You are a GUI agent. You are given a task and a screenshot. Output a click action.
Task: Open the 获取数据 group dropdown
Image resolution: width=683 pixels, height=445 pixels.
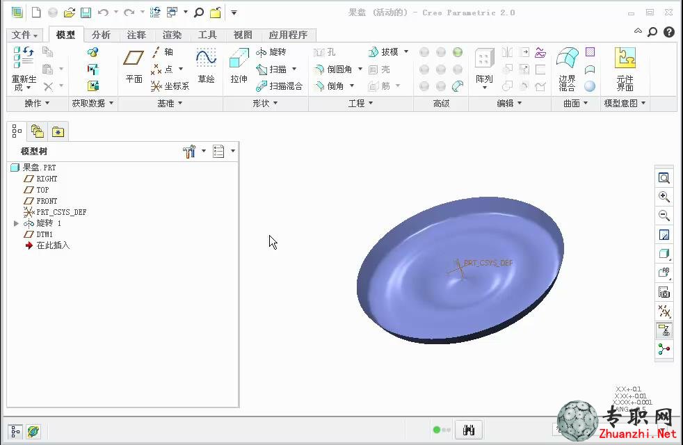[93, 103]
